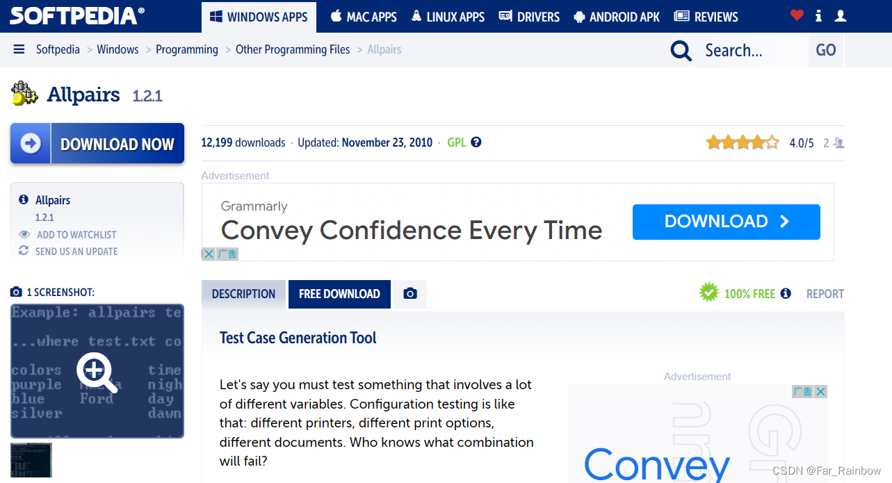The image size is (892, 483).
Task: Open the hamburger menu icon
Action: coord(19,49)
